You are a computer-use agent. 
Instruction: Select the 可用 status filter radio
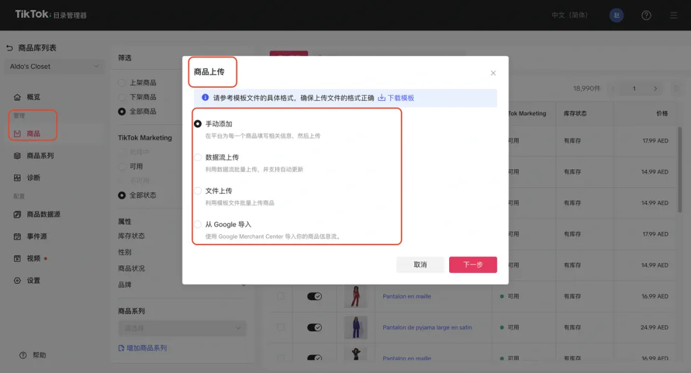pyautogui.click(x=122, y=167)
